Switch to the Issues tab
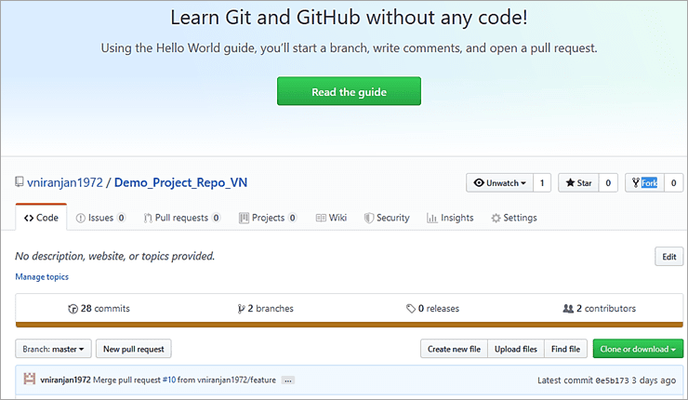The height and width of the screenshot is (400, 688). pyautogui.click(x=100, y=218)
